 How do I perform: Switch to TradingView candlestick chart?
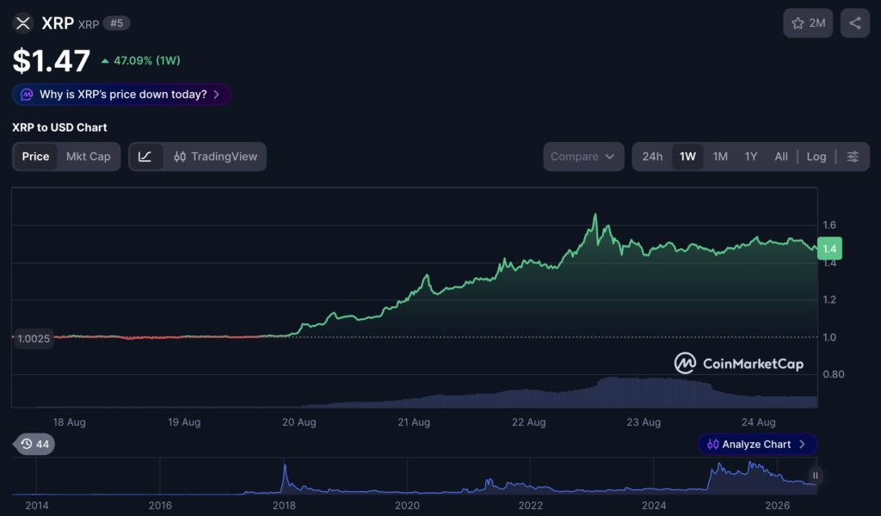[215, 157]
